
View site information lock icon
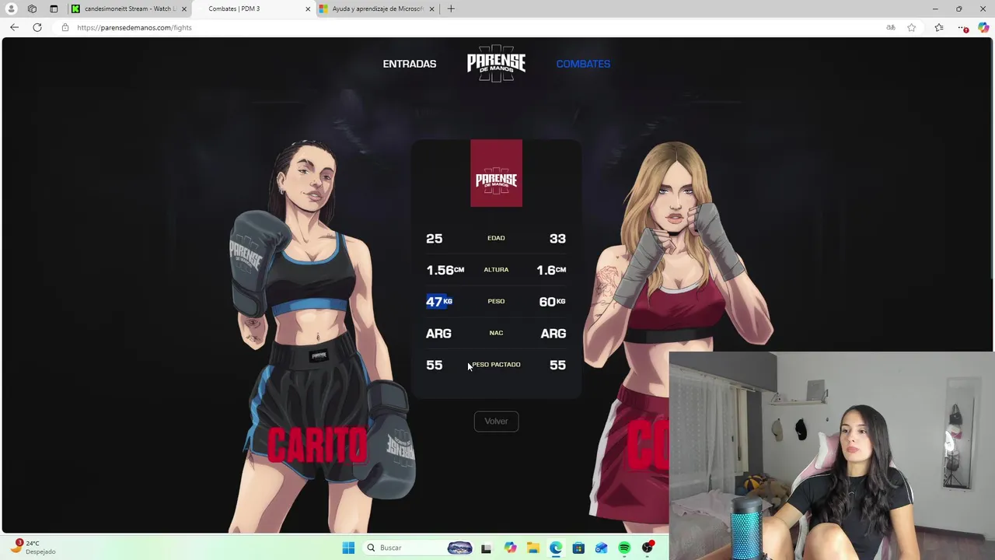pos(65,27)
